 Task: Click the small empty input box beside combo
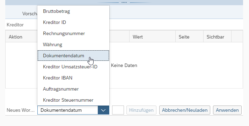click(x=118, y=110)
